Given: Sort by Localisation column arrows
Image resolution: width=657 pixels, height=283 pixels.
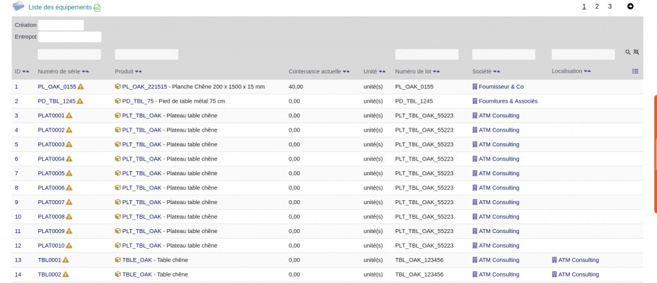Looking at the screenshot, I should (587, 71).
